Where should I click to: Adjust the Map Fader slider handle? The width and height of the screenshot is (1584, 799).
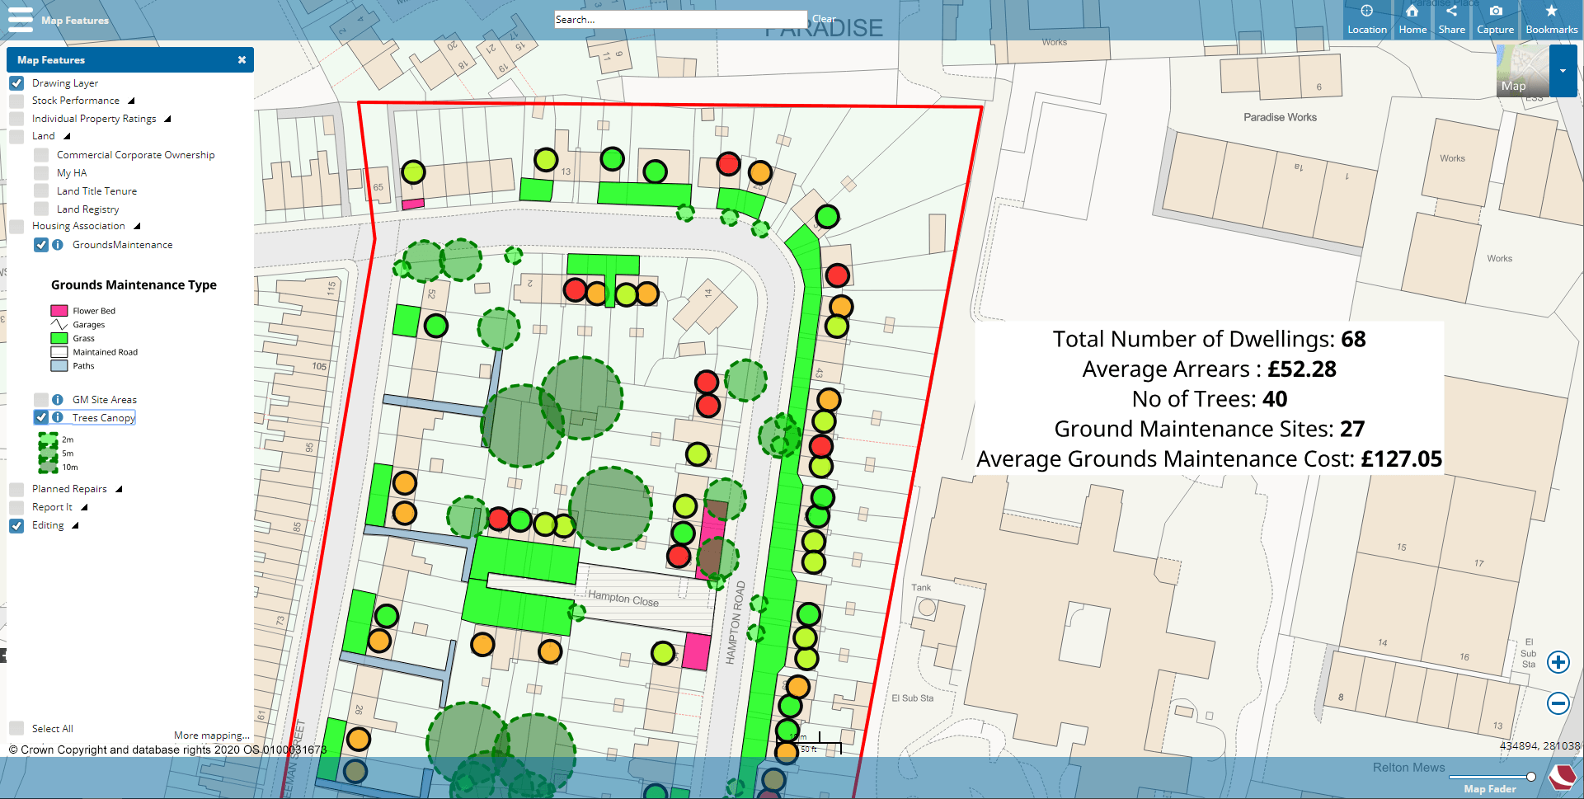tap(1530, 777)
